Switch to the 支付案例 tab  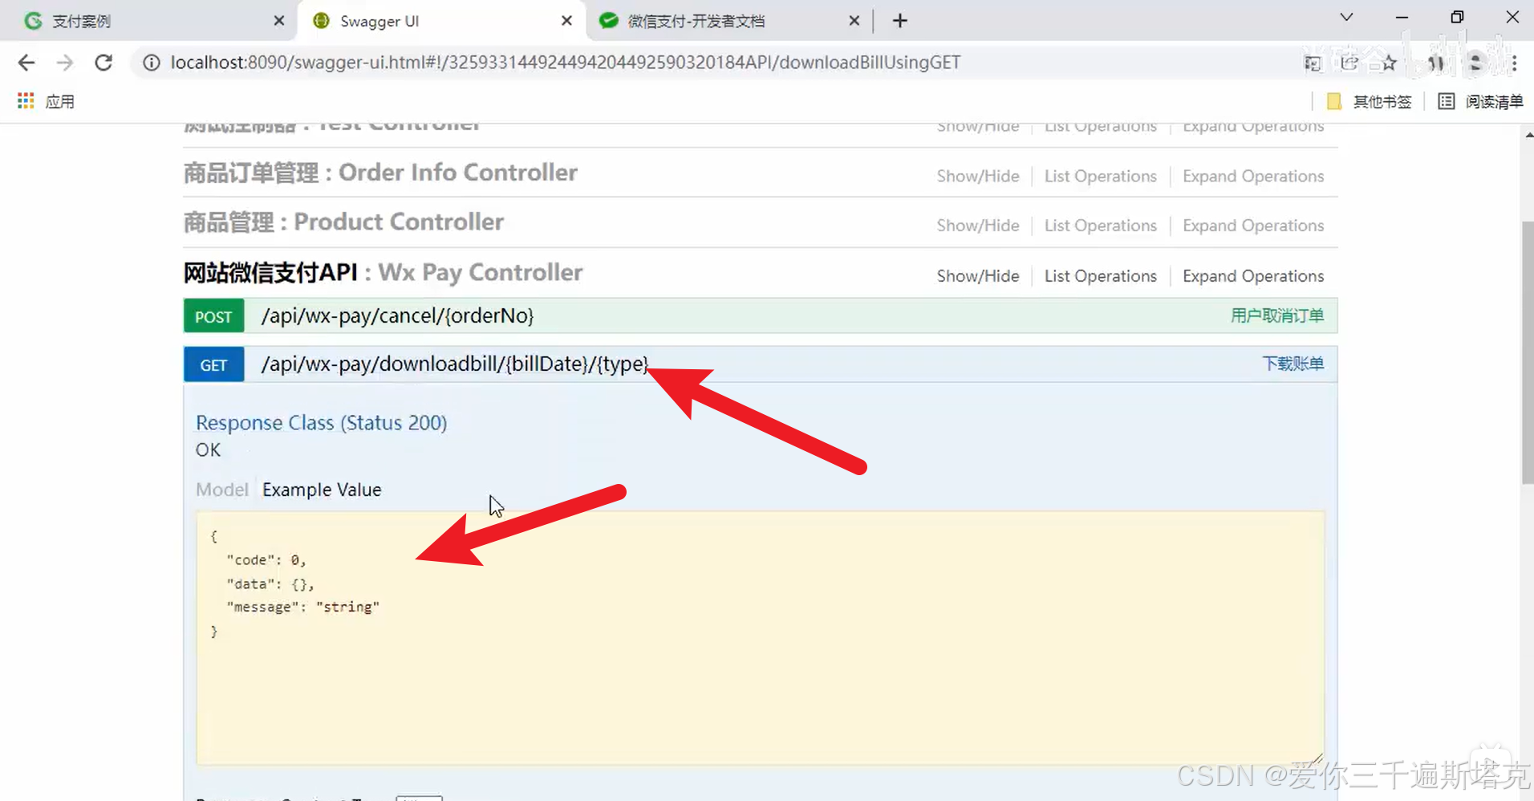click(148, 21)
